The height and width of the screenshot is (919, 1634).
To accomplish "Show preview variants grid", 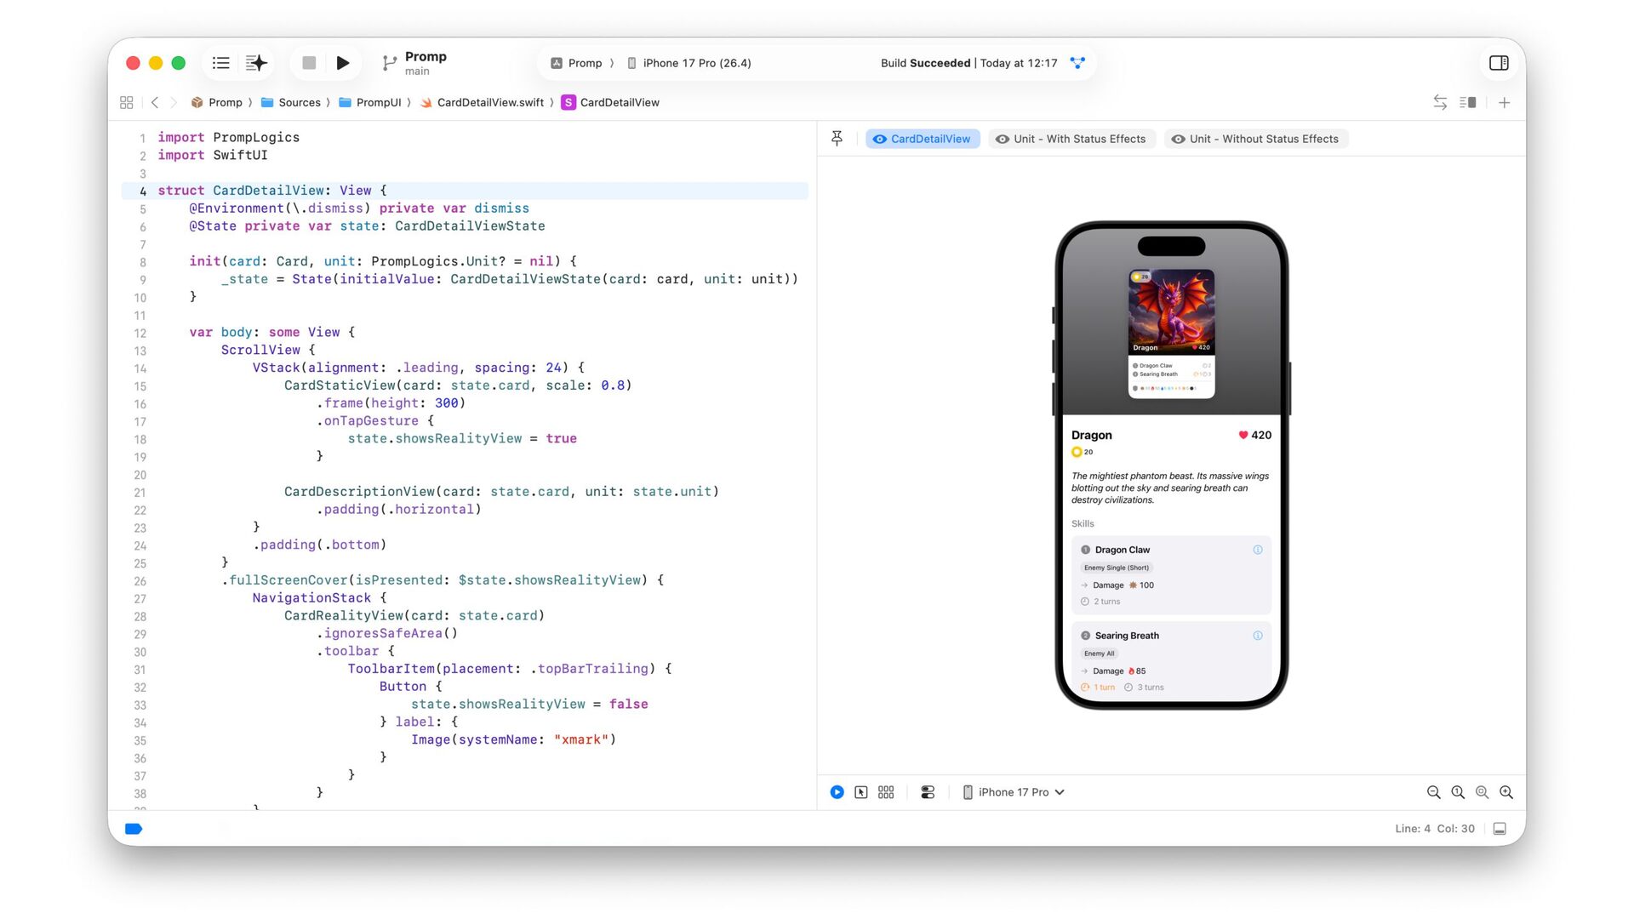I will click(x=886, y=792).
